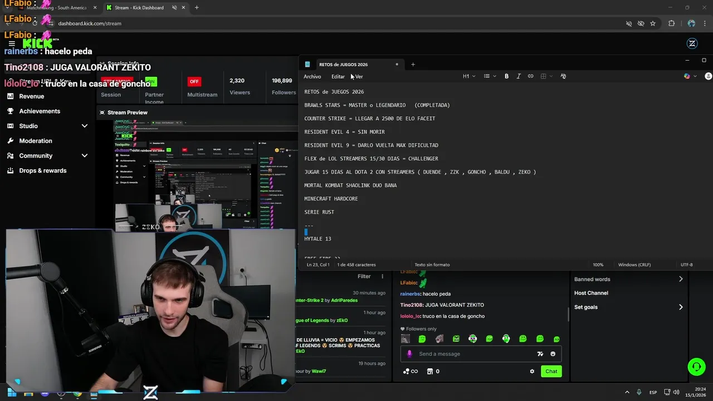Screen dimensions: 713x401
Task: Click Host Channel option
Action: coord(591,293)
